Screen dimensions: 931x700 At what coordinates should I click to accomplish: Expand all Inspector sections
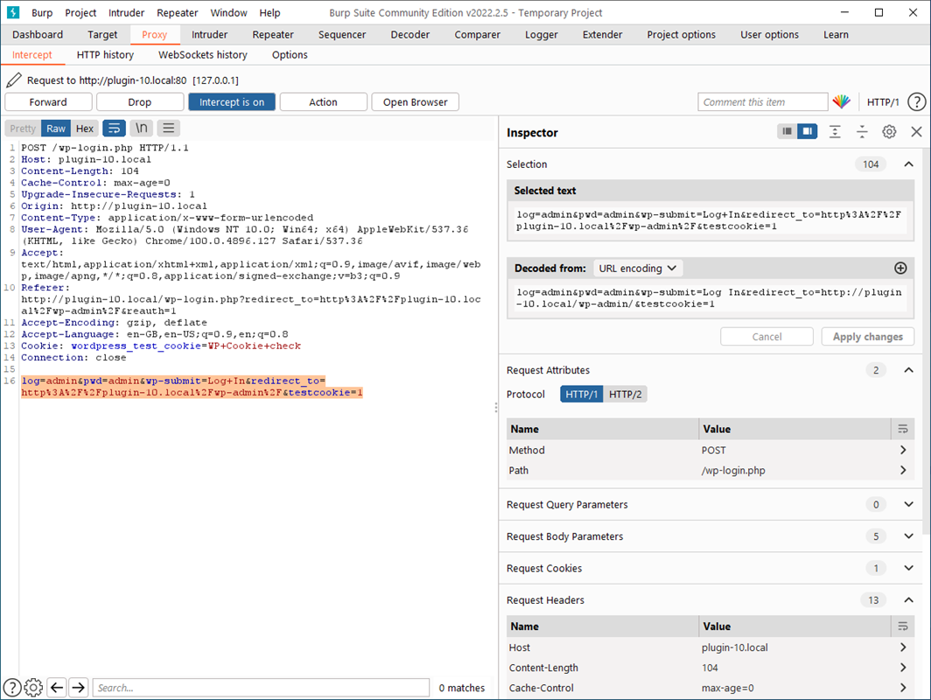[x=835, y=132]
